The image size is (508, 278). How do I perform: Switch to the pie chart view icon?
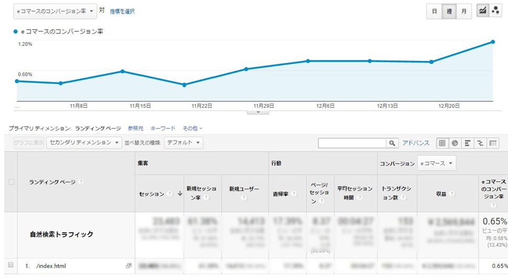coord(454,143)
